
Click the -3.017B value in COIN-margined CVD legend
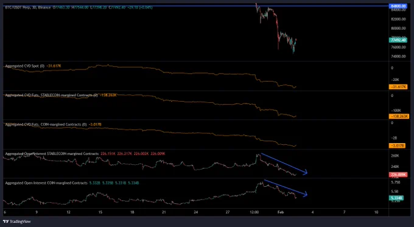coord(95,124)
